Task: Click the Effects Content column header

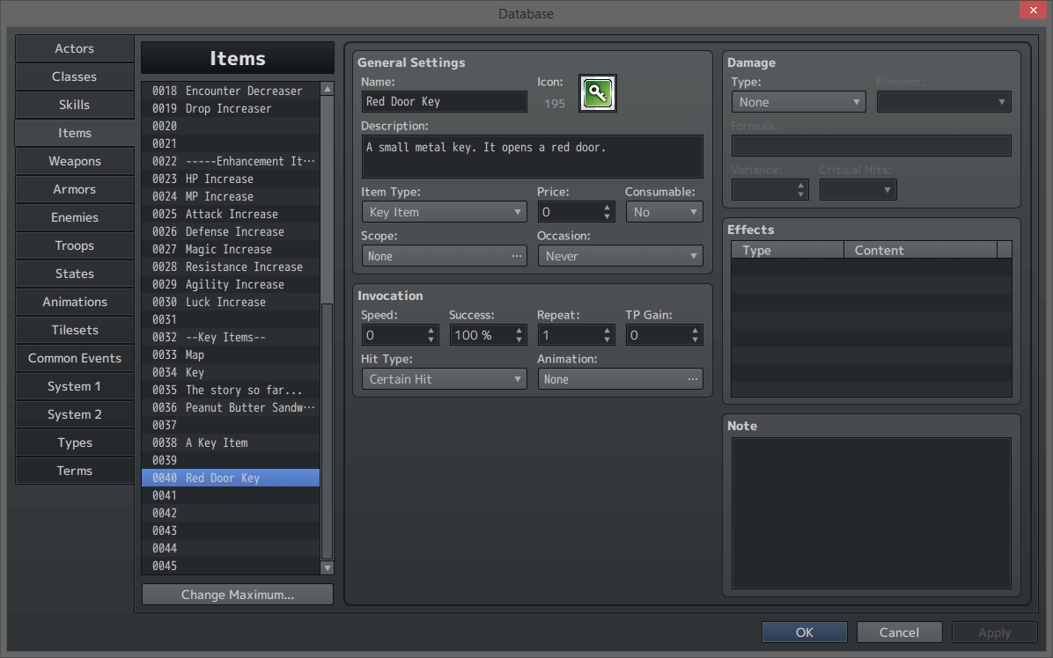Action: tap(920, 250)
